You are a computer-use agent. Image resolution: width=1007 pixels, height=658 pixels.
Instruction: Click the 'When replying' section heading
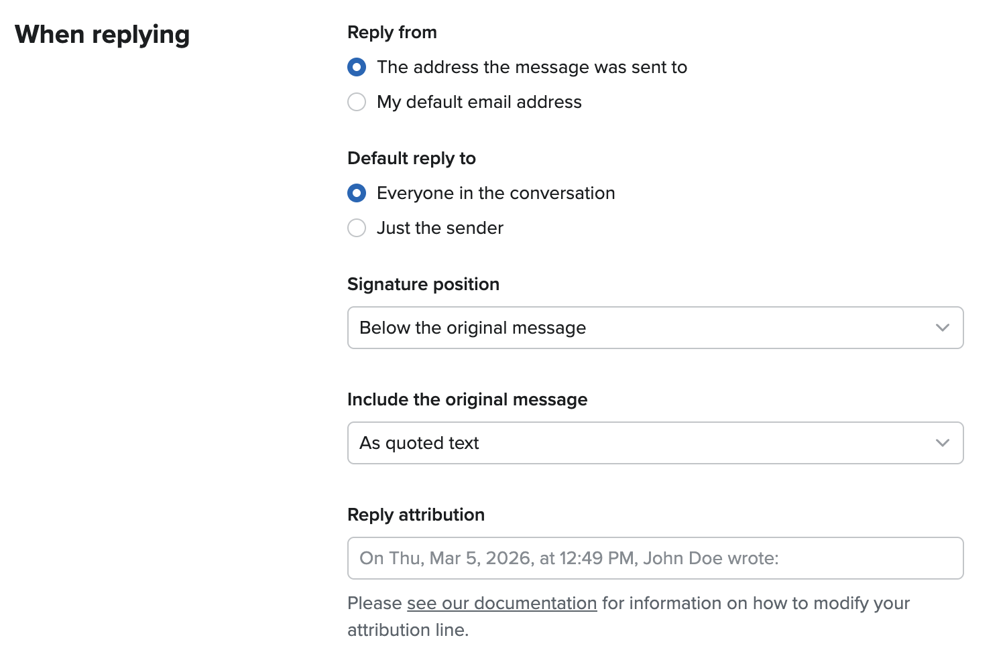coord(102,34)
